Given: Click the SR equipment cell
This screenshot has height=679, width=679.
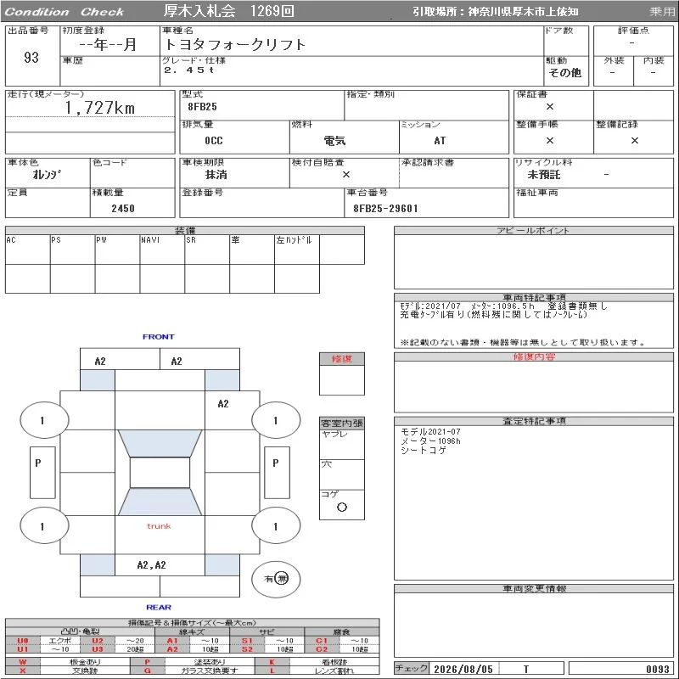Looking at the screenshot, I should pyautogui.click(x=207, y=250).
